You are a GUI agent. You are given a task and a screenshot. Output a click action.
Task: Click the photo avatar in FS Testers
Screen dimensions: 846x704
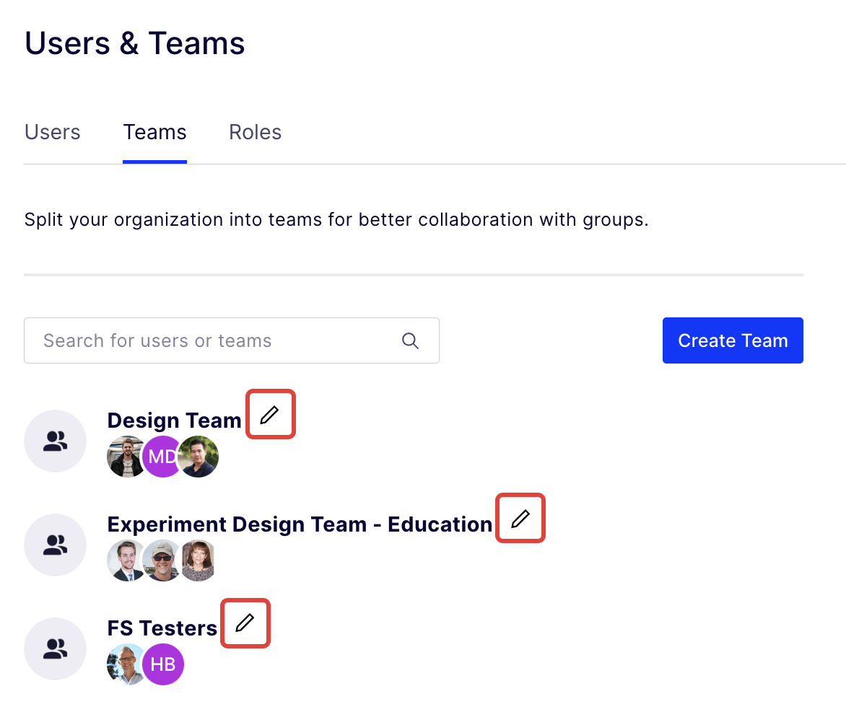pos(126,664)
